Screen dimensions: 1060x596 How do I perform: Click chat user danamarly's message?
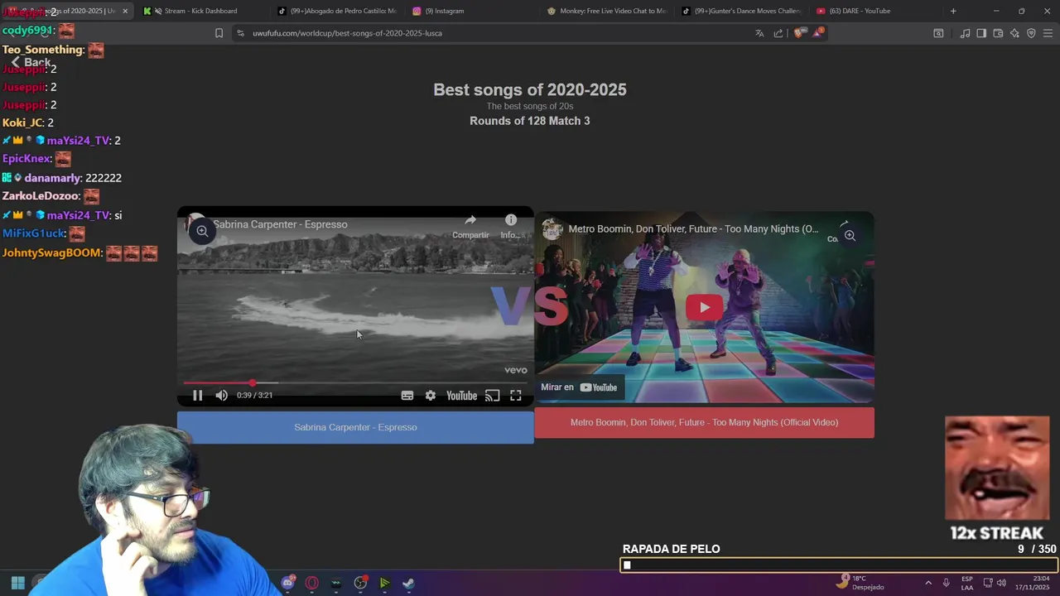pyautogui.click(x=103, y=178)
